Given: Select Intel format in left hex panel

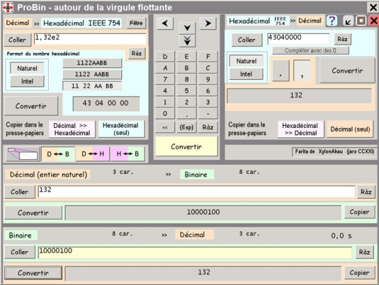Looking at the screenshot, I should (27, 81).
